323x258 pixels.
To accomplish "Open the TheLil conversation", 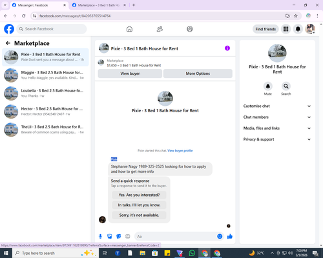I will [x=45, y=130].
